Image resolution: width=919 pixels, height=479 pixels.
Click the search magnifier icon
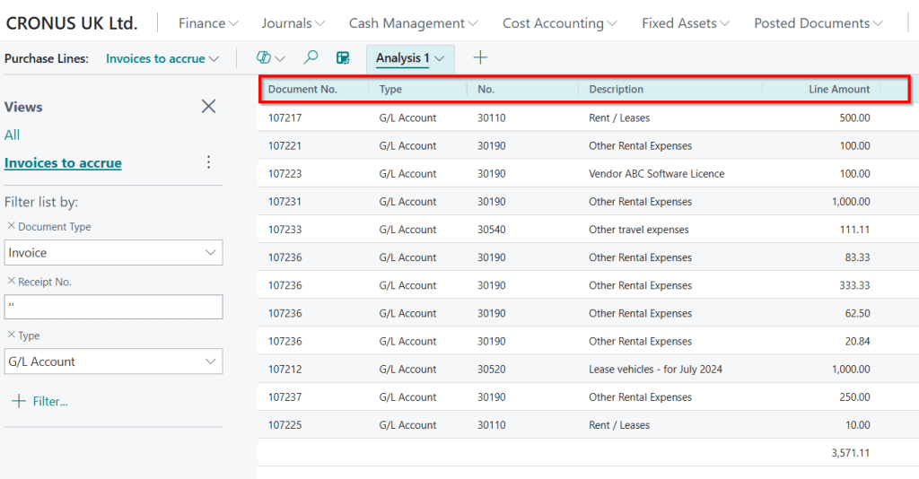tap(311, 58)
